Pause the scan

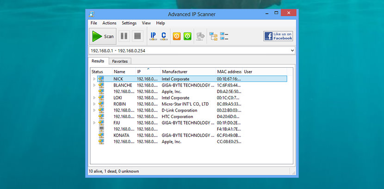124,36
